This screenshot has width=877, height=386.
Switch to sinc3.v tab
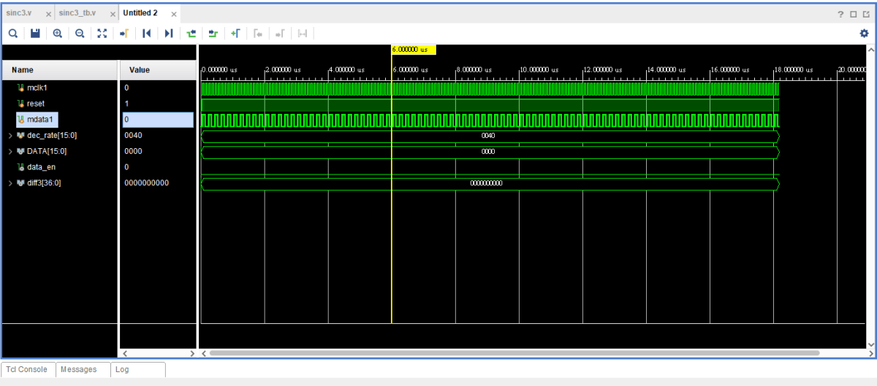click(19, 13)
